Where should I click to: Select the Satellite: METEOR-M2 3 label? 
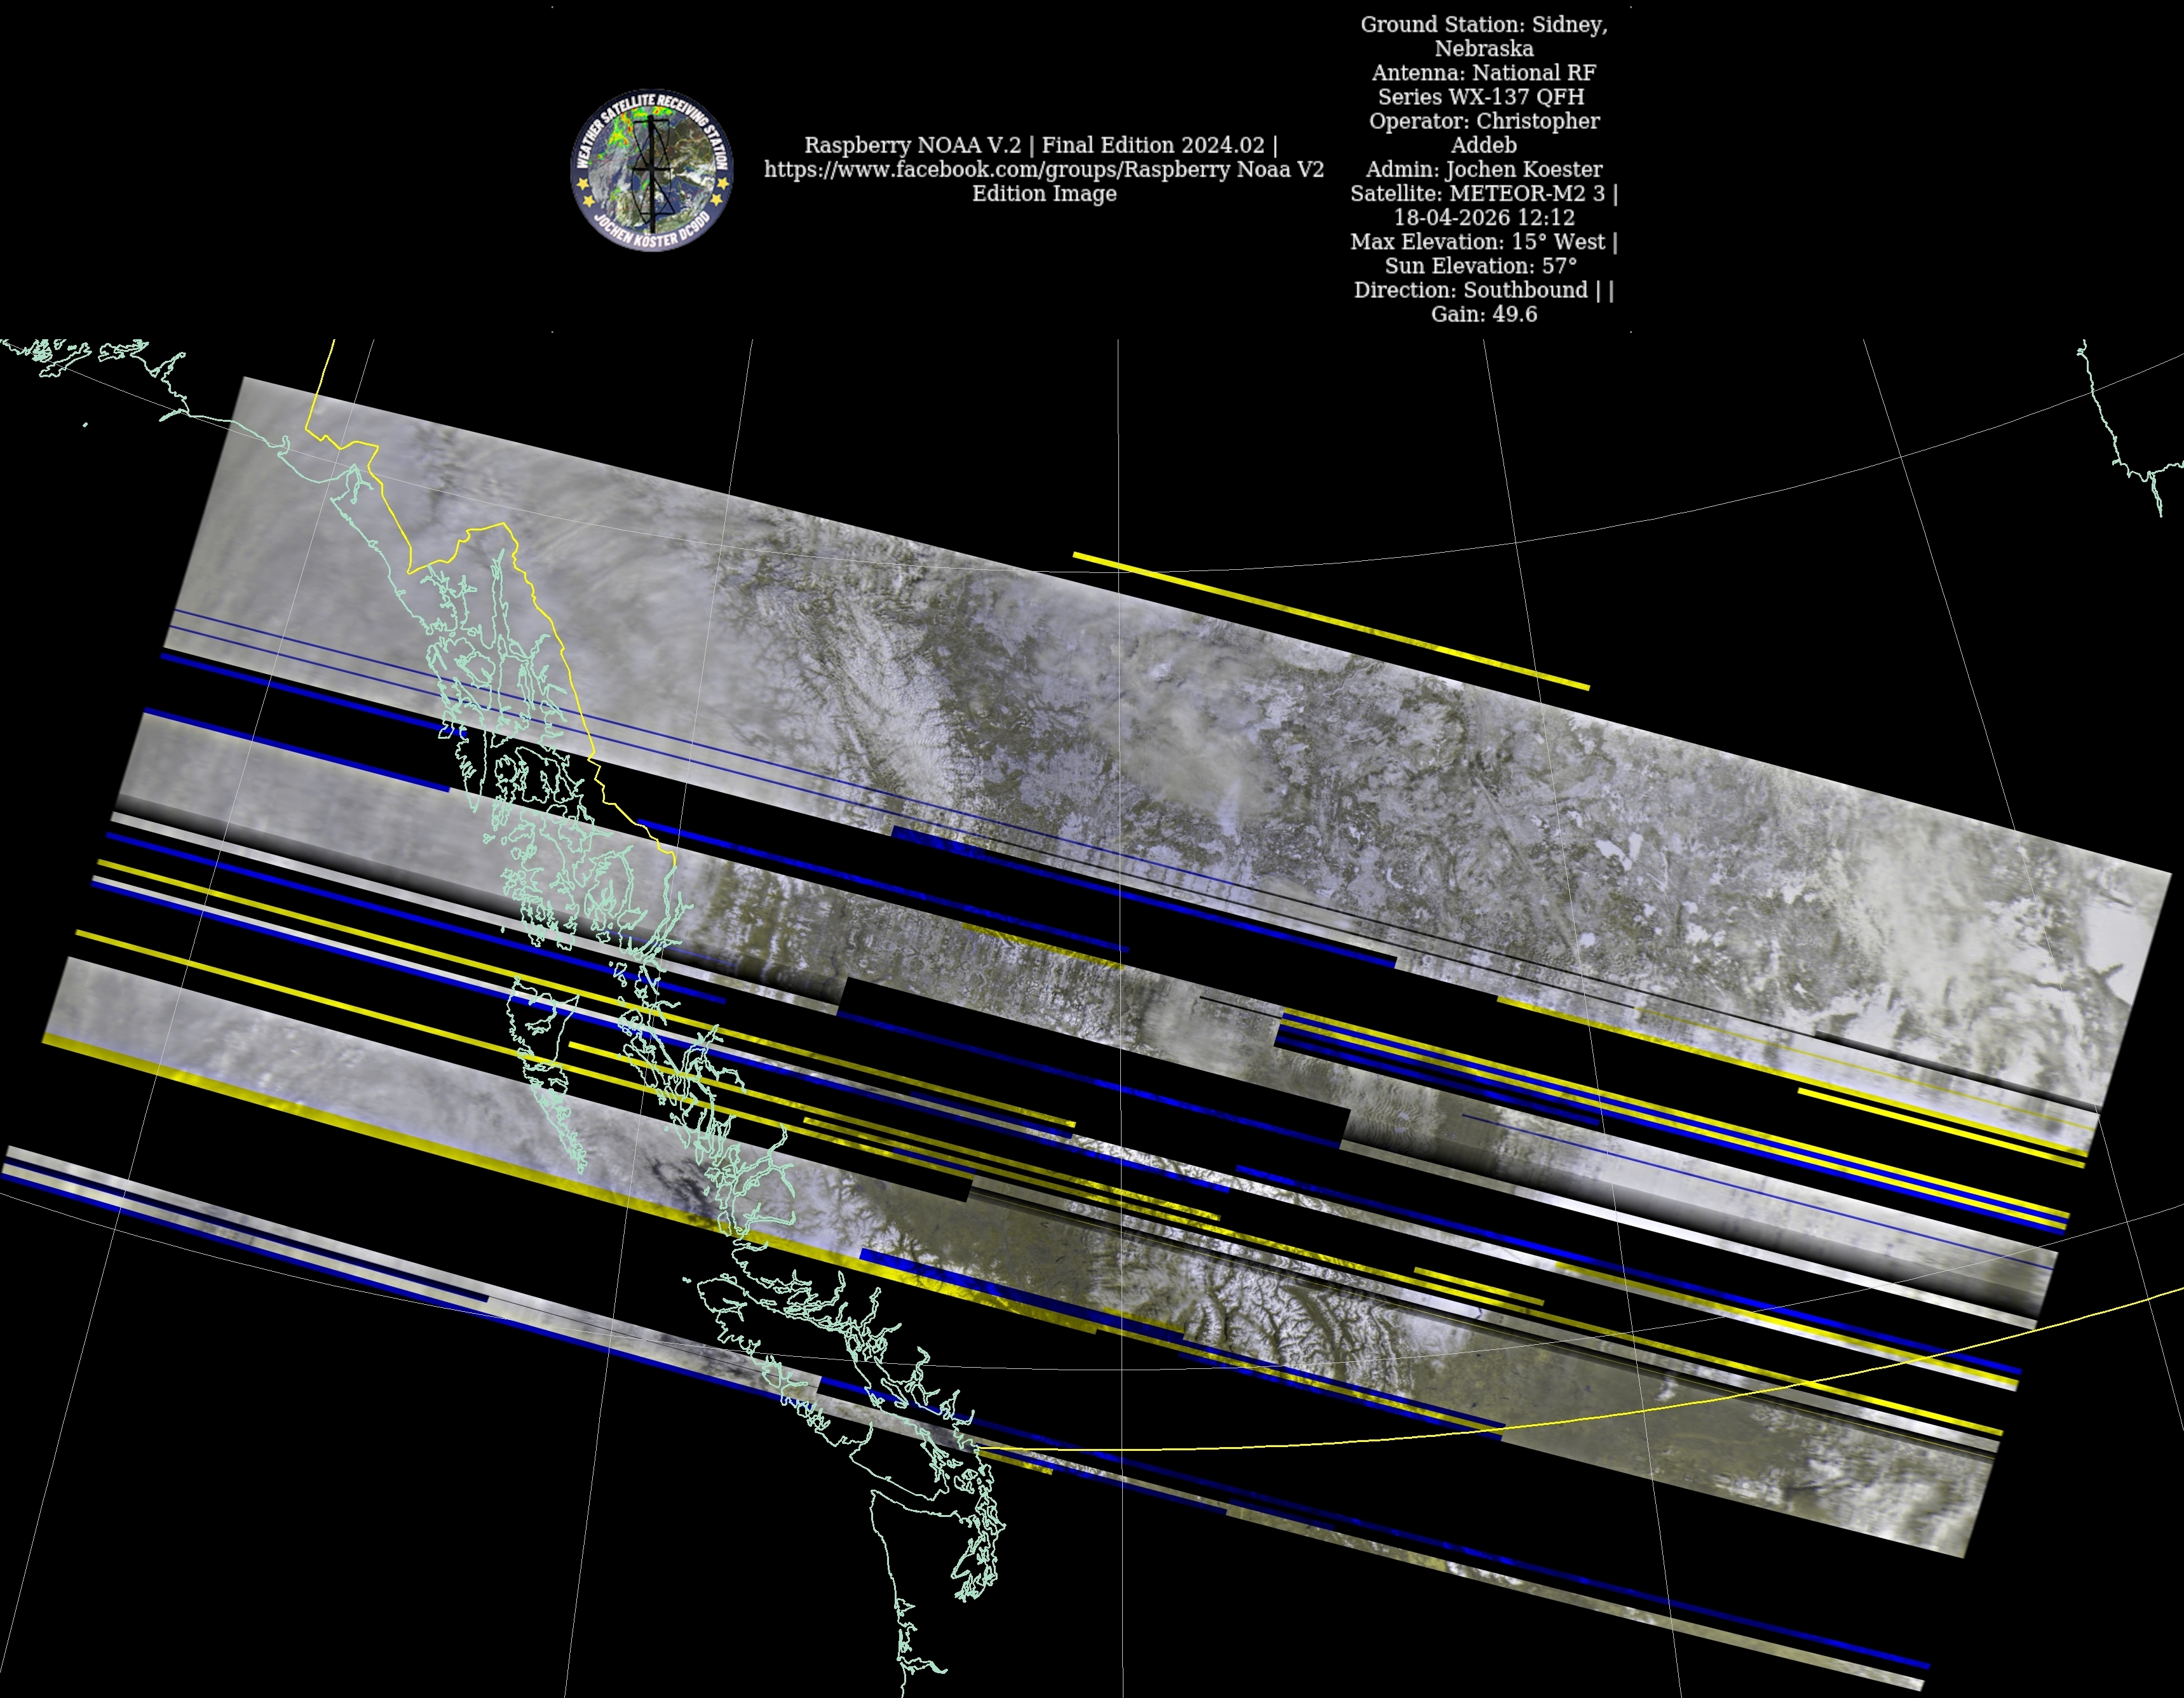coord(1478,194)
